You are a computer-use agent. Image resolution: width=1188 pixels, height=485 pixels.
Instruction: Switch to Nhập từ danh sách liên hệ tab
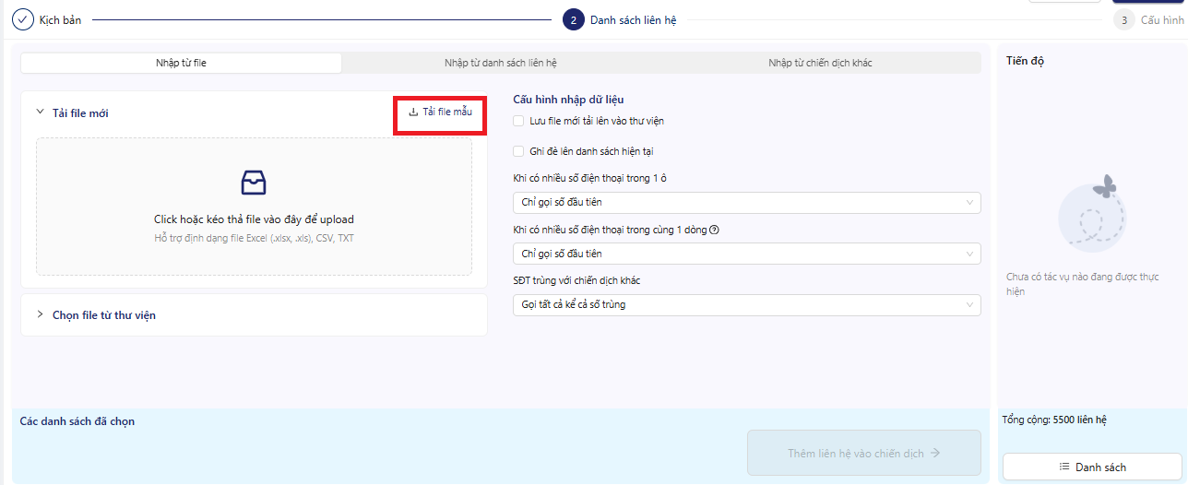[501, 63]
